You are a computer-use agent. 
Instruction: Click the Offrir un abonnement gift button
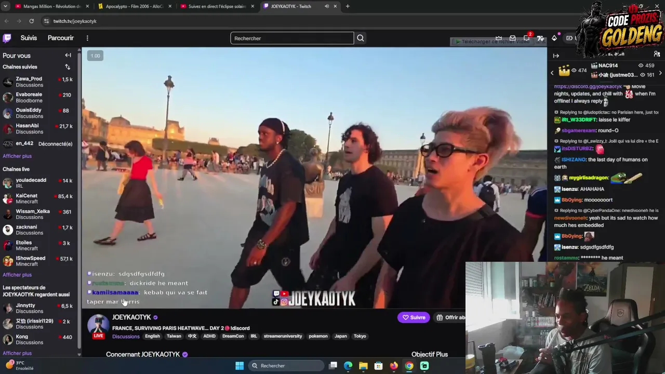point(450,317)
